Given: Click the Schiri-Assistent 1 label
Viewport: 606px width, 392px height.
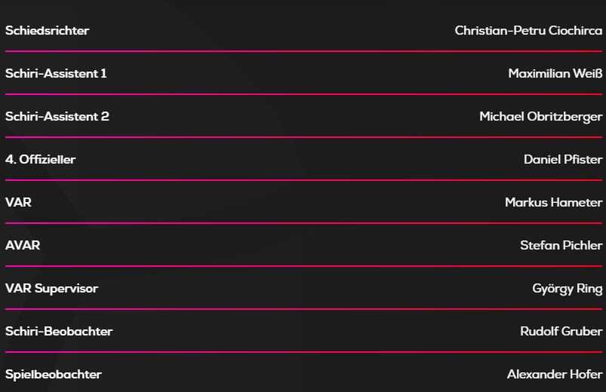Looking at the screenshot, I should click(x=56, y=74).
